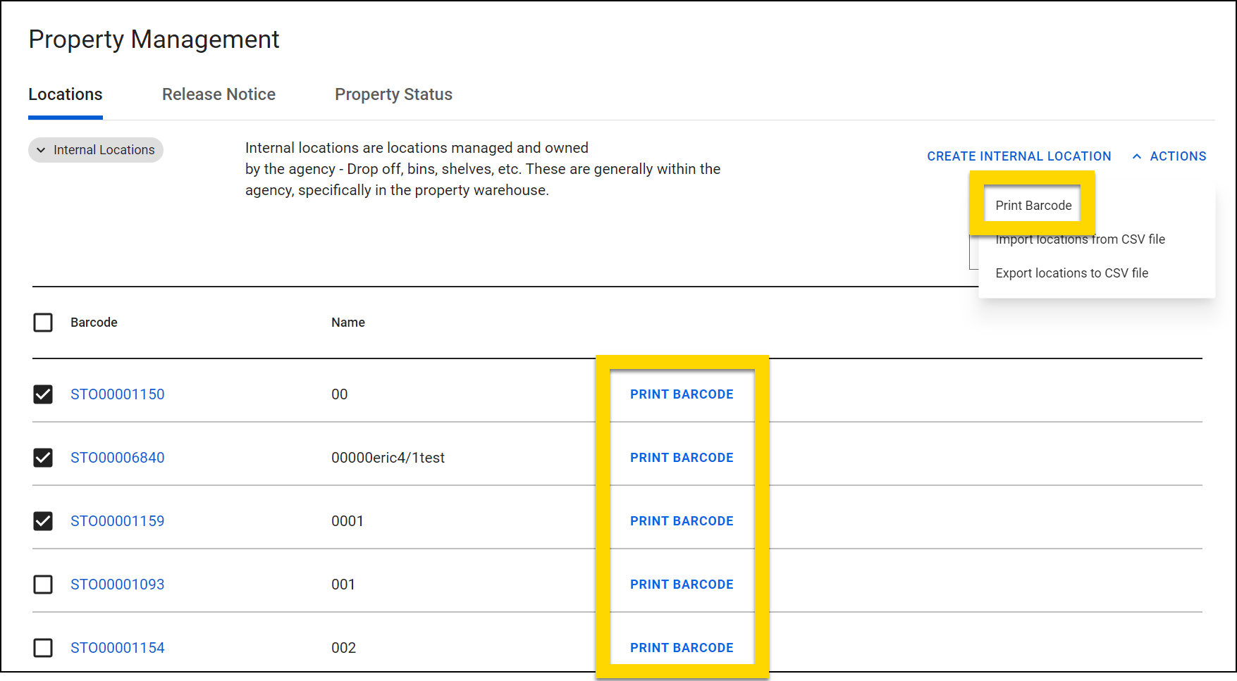1237x681 pixels.
Task: Uncheck the checkbox for STO00001159
Action: 43,521
